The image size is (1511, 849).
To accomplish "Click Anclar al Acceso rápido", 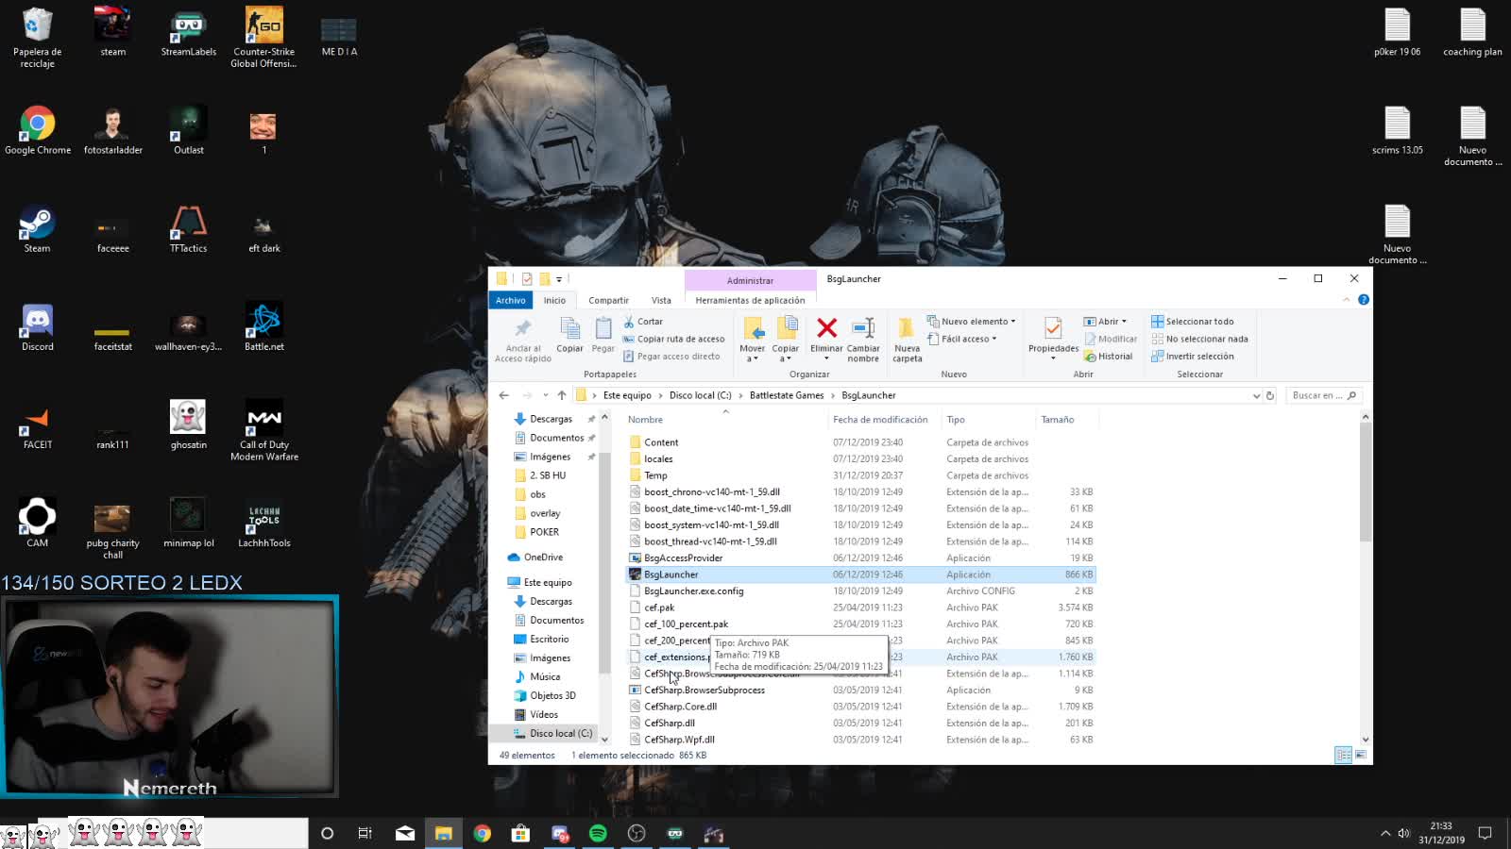I will tap(523, 341).
